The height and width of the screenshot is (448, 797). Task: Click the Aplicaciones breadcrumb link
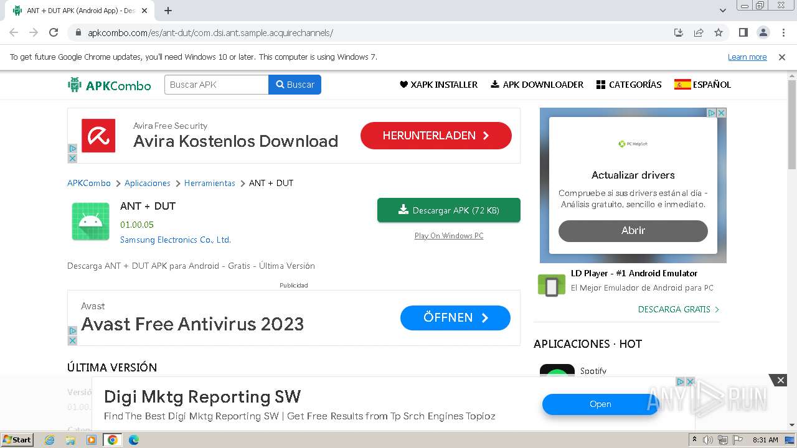pyautogui.click(x=148, y=183)
